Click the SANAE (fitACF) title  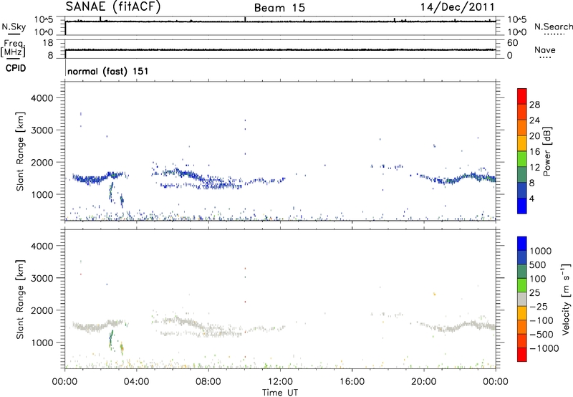[113, 6]
